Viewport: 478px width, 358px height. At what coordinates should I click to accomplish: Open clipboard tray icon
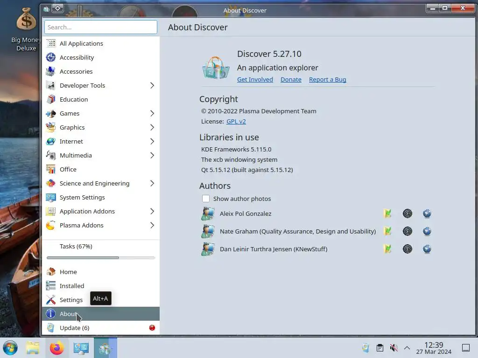380,348
